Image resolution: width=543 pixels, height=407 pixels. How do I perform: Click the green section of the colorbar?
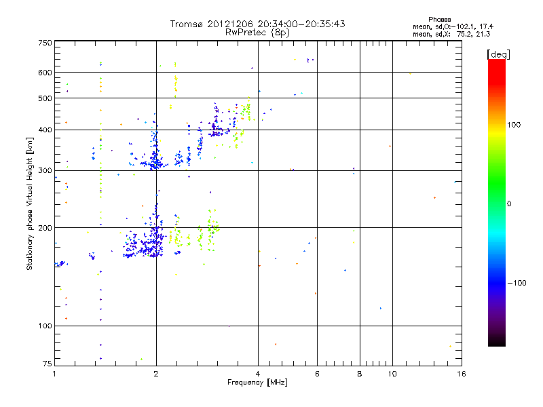(x=497, y=183)
